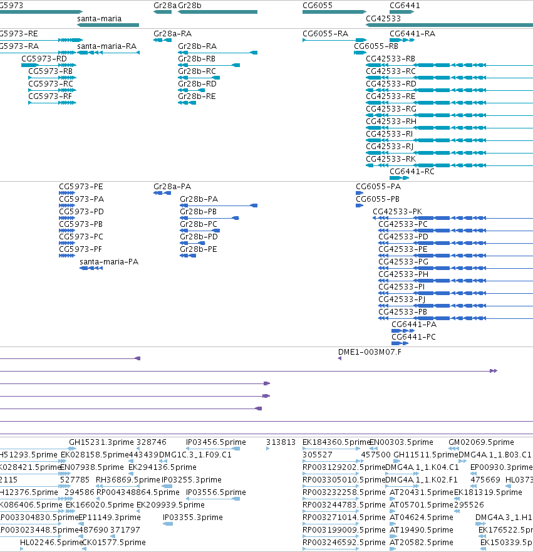Click protein label CG42533-PH
The image size is (533, 552).
(x=403, y=274)
